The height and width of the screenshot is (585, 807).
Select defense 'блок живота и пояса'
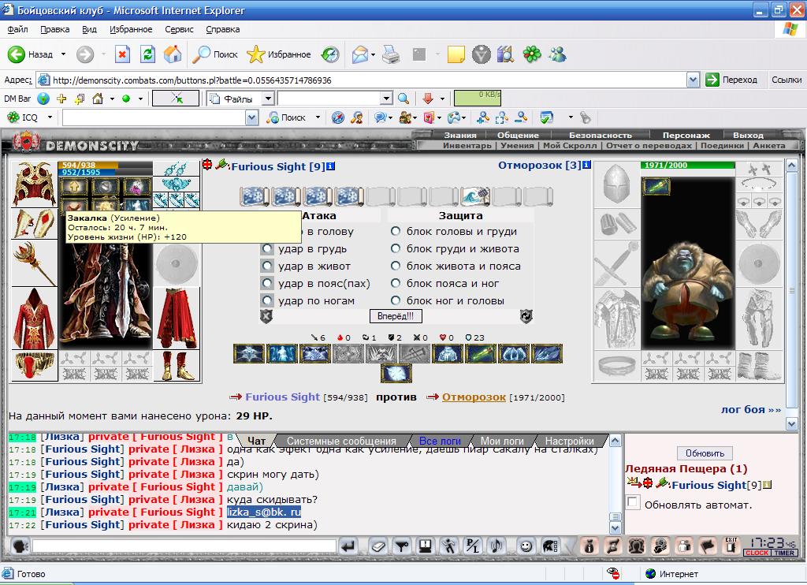[396, 266]
